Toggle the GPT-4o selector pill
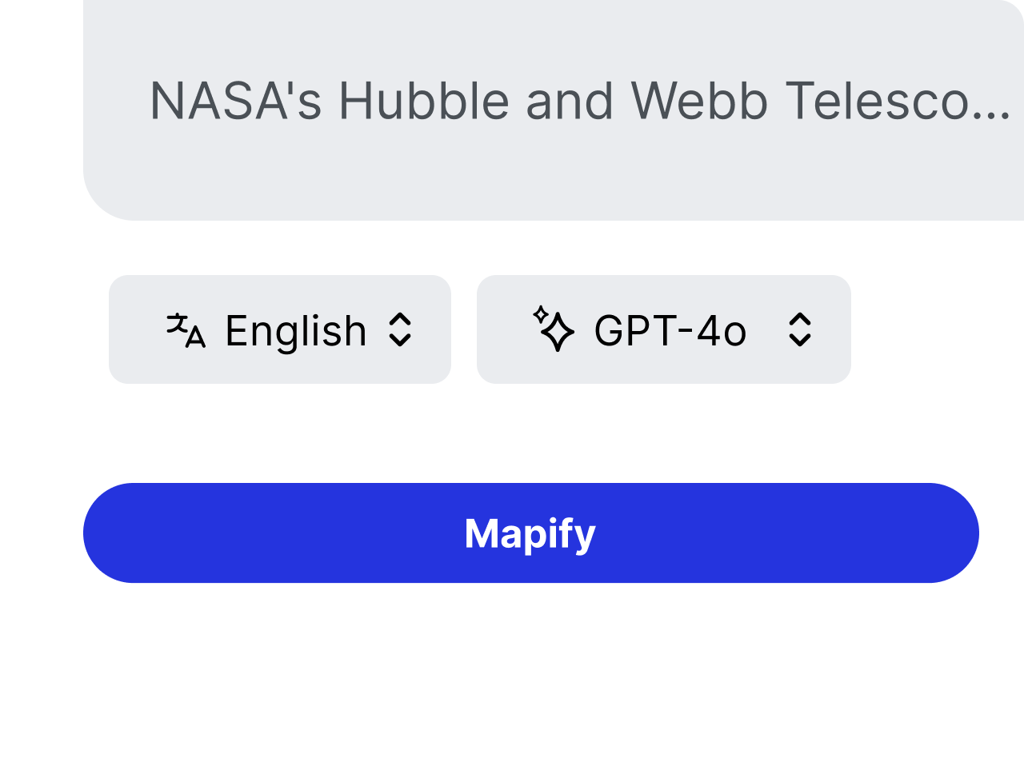Viewport: 1024px width, 766px height. click(x=664, y=329)
